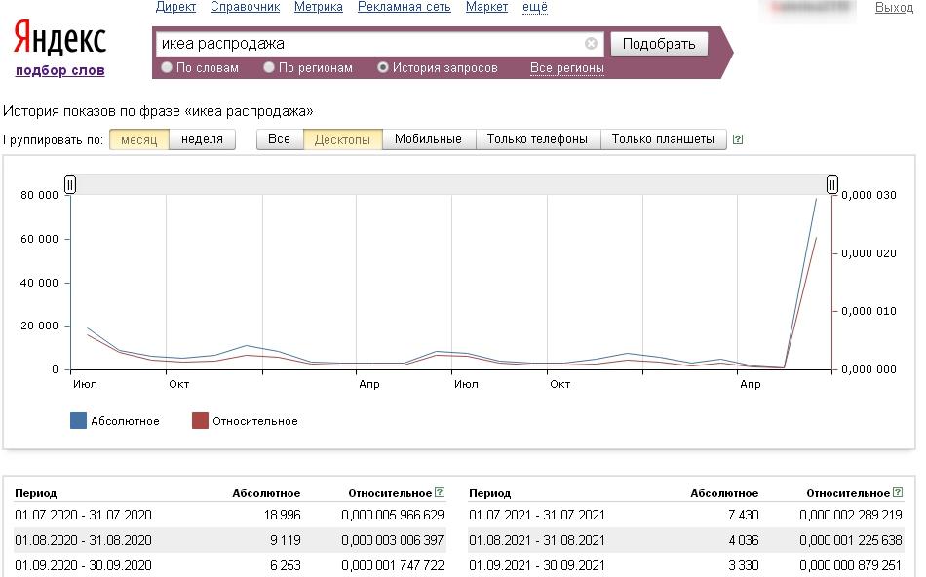This screenshot has height=577, width=926.
Task: Expand the ещё menu in top navigation
Action: coord(534,8)
